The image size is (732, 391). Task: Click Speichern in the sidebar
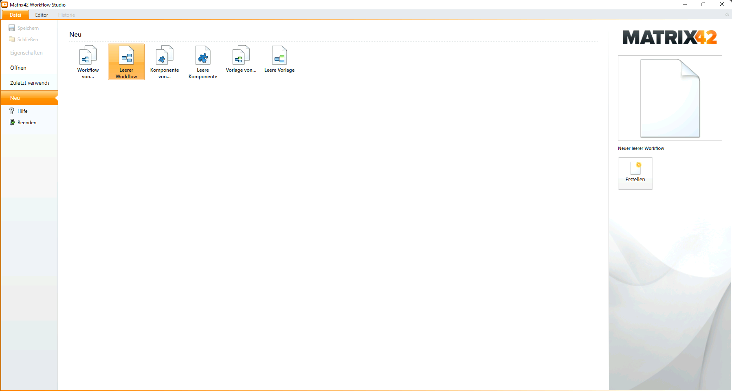point(28,28)
